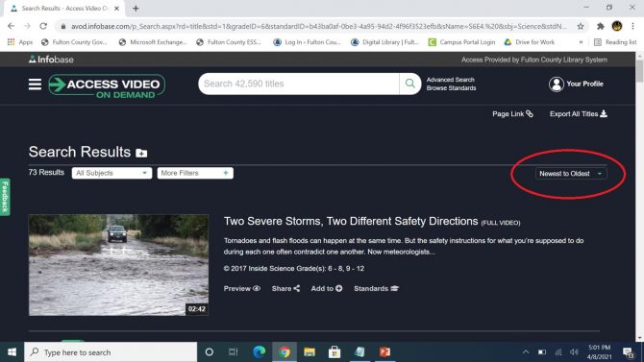Go forward in the browser
This screenshot has width=644, height=362.
click(x=27, y=26)
